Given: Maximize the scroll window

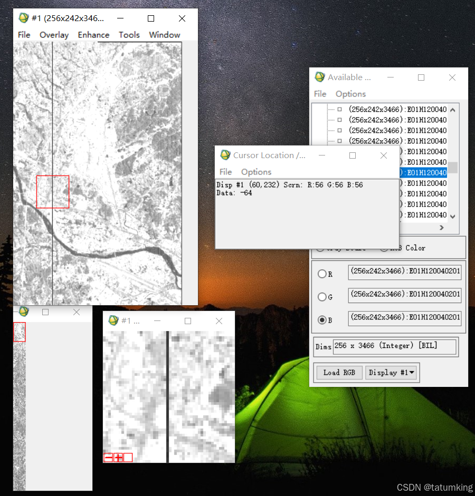Looking at the screenshot, I should point(45,312).
